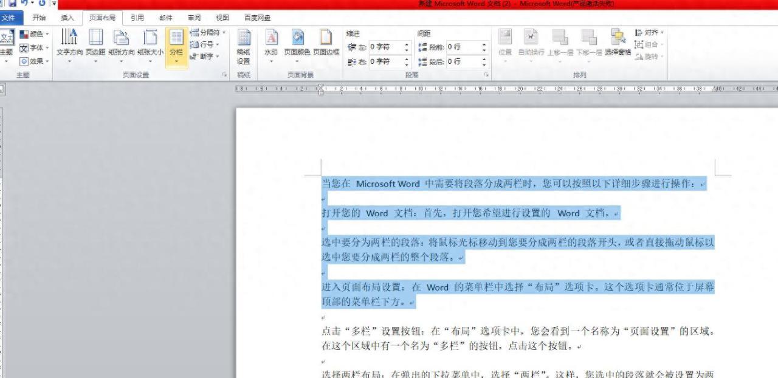This screenshot has height=378, width=778.
Task: Increase 段前 spacing with the stepper
Action: tap(484, 44)
